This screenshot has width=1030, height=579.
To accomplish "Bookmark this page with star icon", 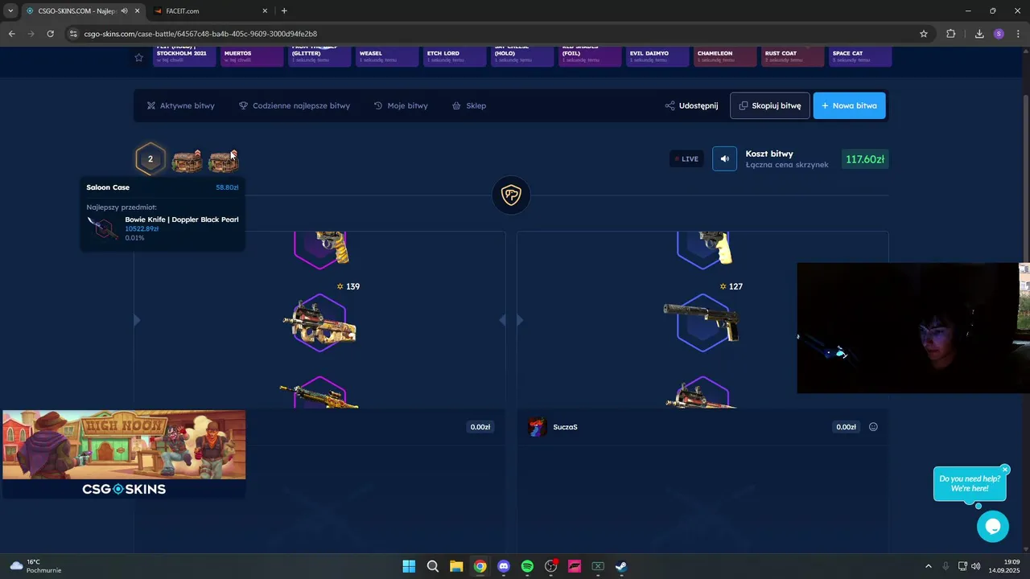I will point(924,34).
